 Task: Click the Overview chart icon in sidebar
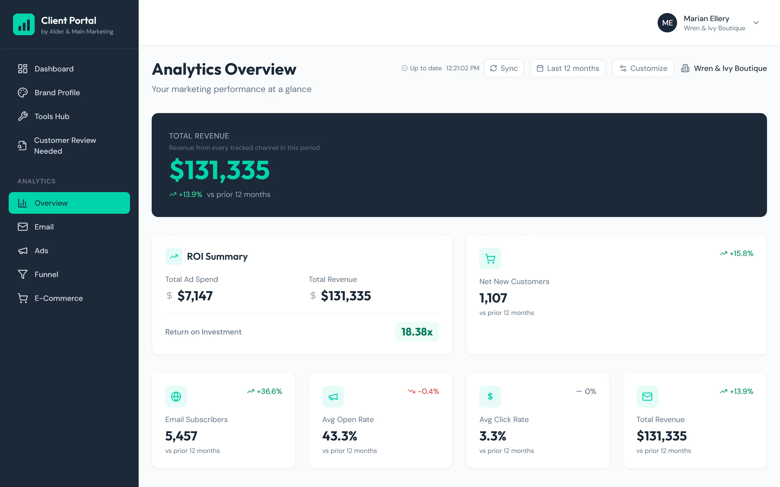(x=22, y=203)
